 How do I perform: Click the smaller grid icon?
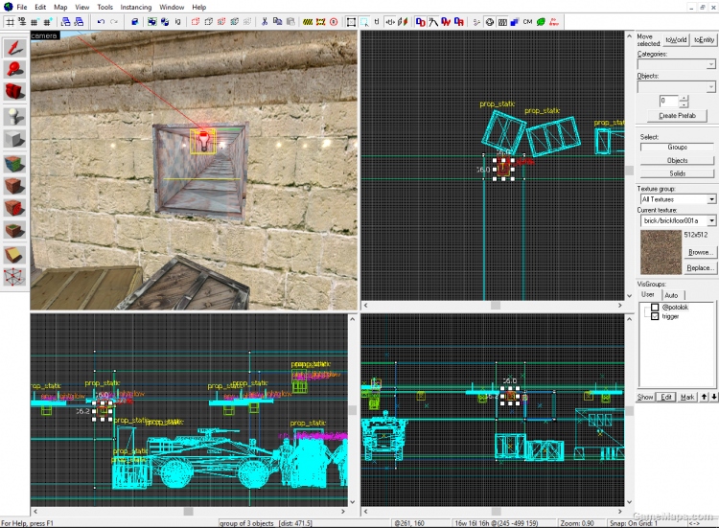tap(34, 21)
